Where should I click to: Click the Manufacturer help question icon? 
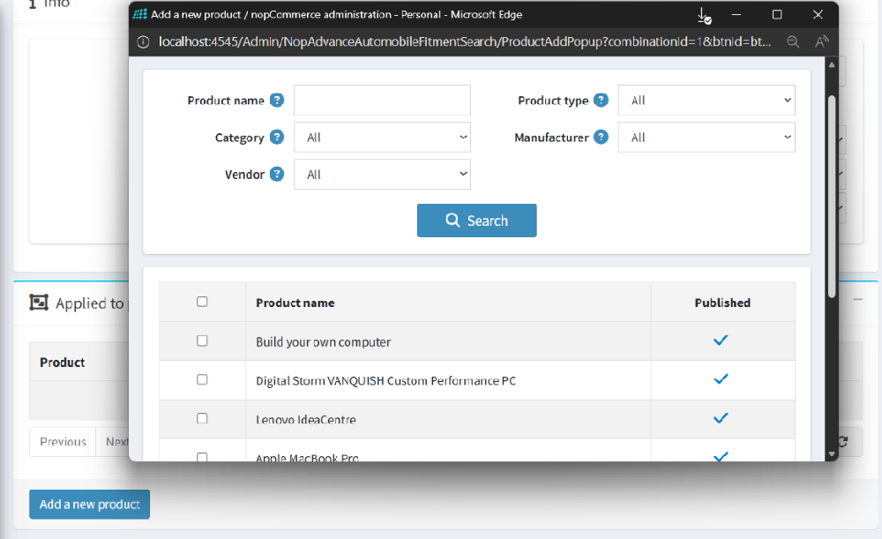click(x=601, y=138)
